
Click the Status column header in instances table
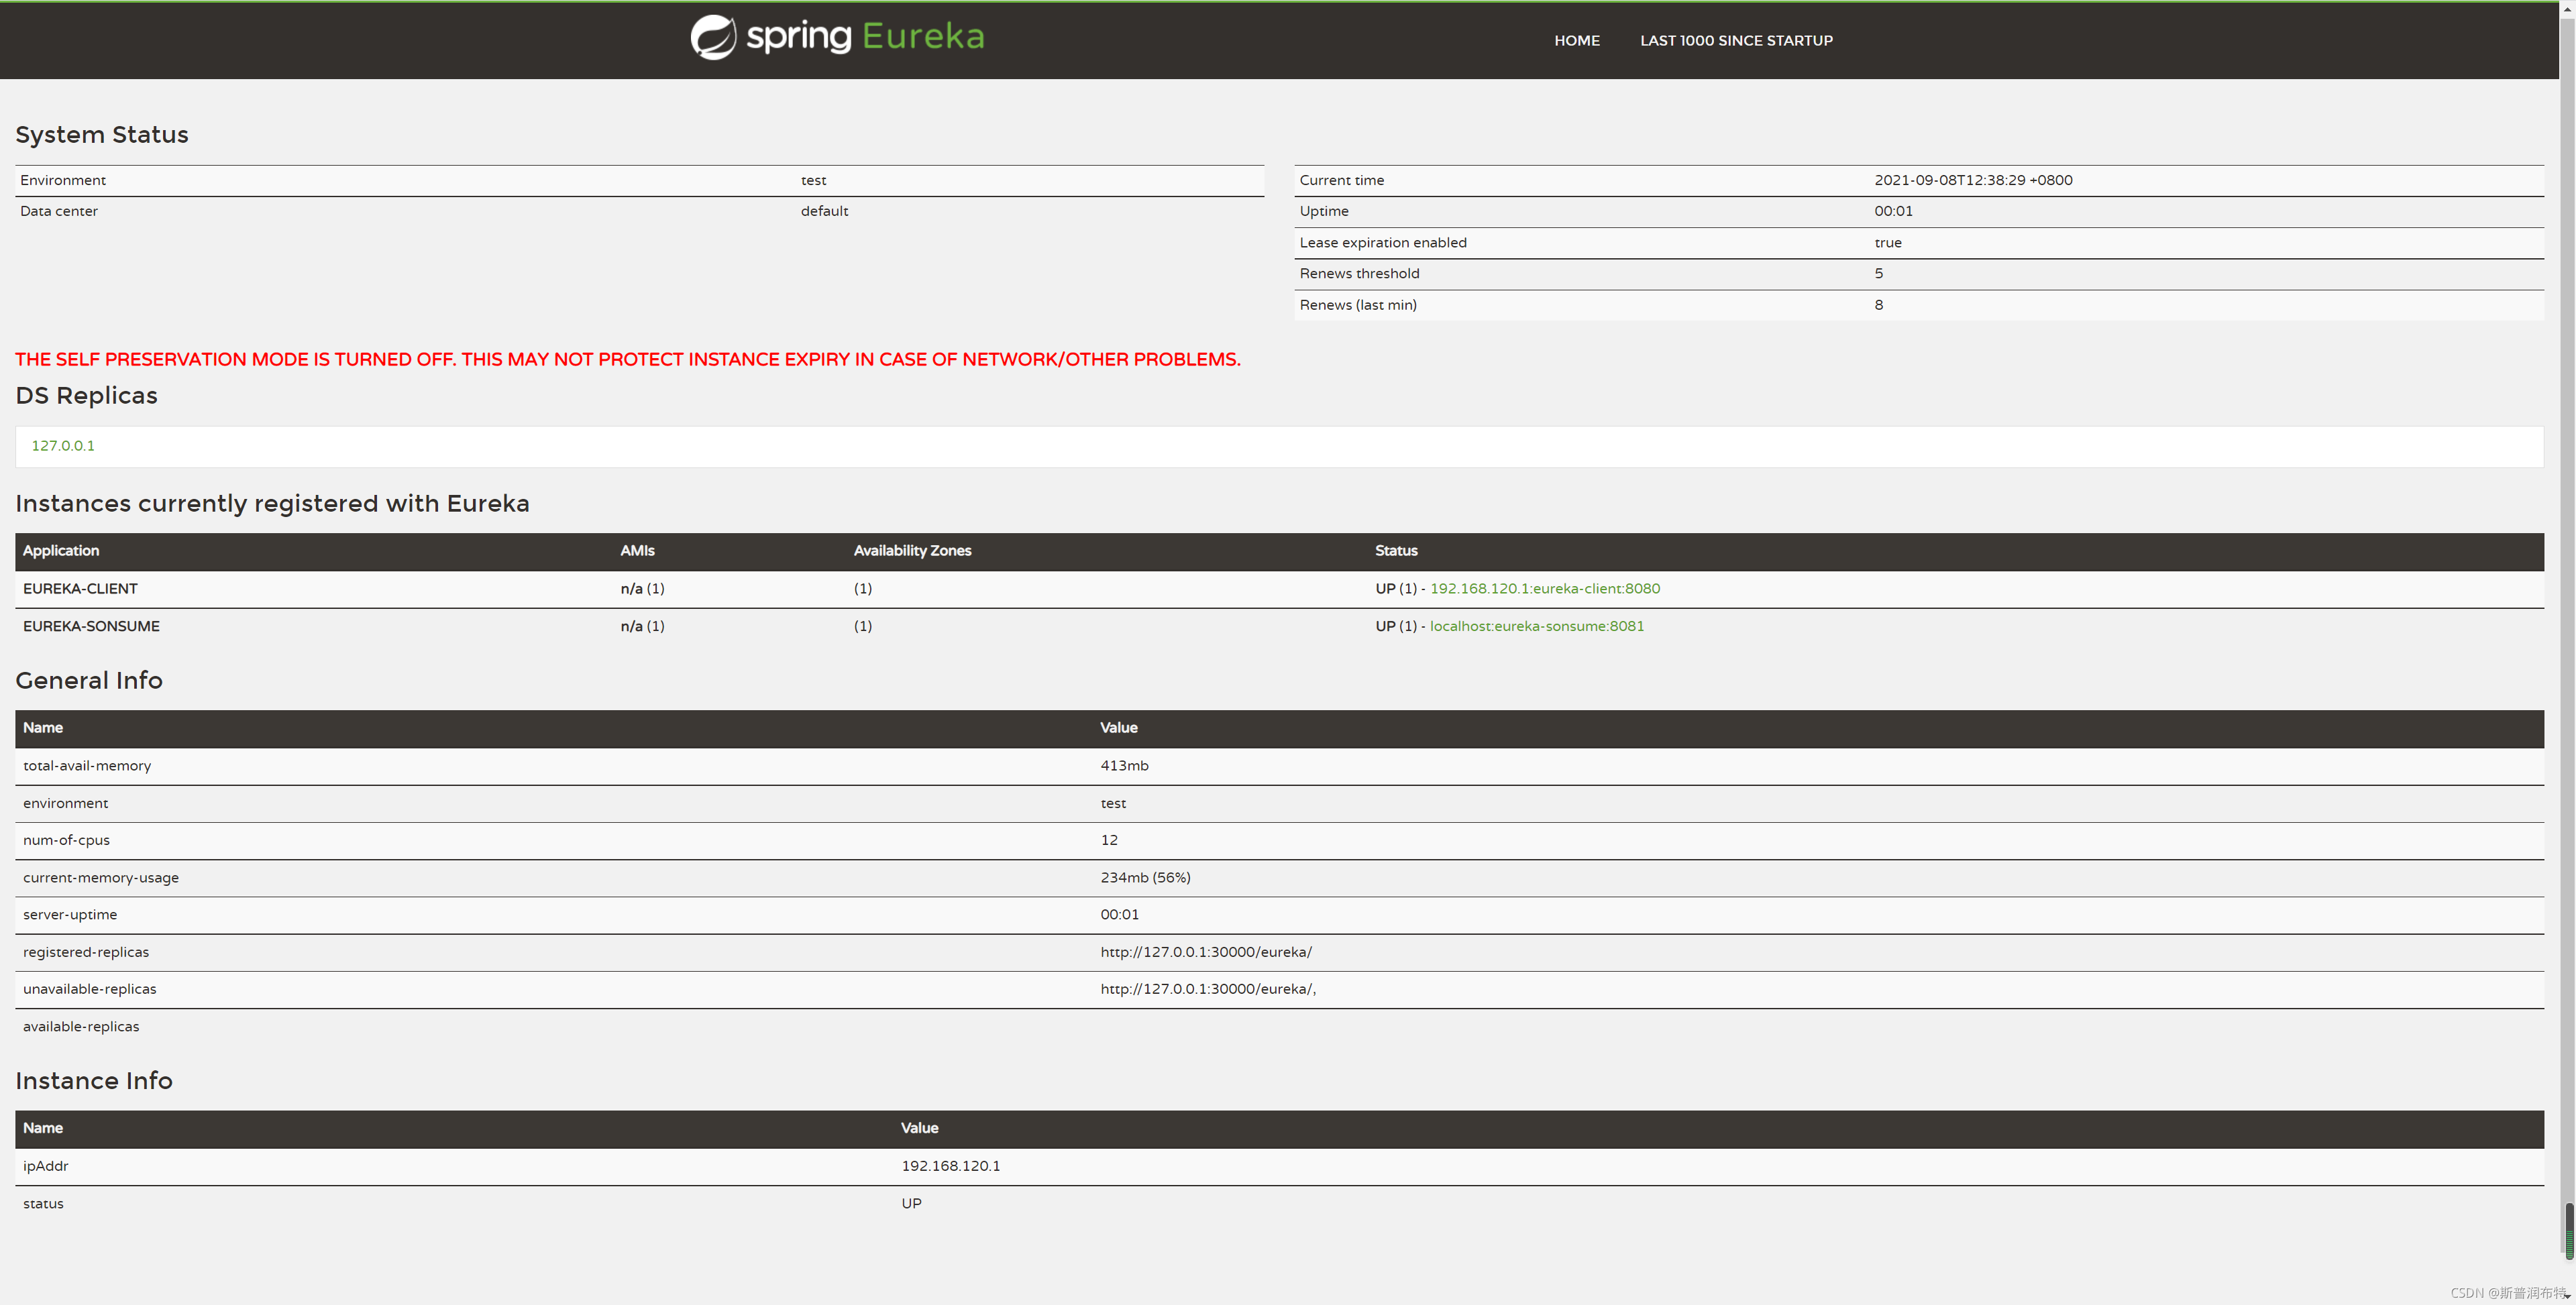pos(1396,551)
